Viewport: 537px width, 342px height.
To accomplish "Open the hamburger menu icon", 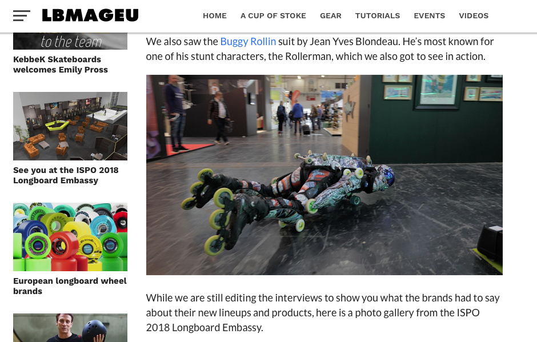I will [22, 16].
